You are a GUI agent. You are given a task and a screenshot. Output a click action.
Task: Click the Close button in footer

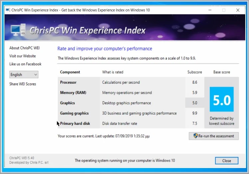click(227, 161)
